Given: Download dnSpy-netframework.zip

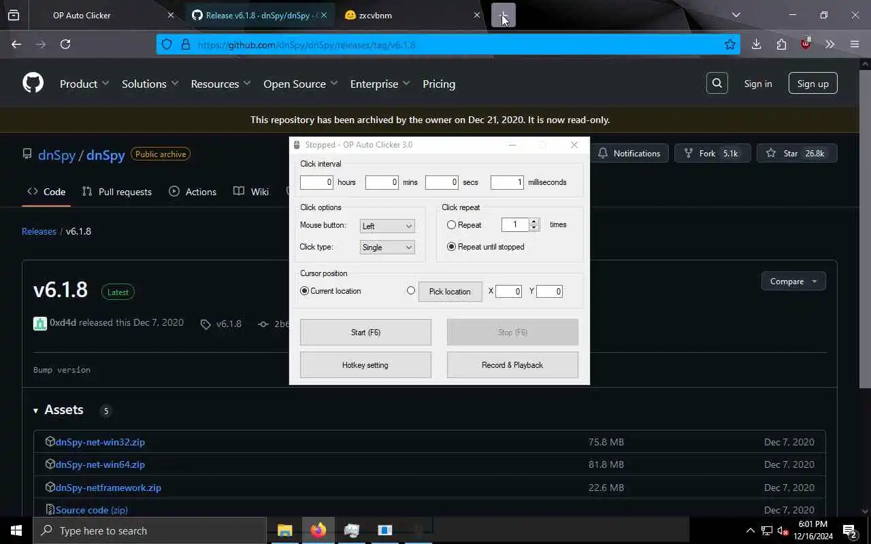Looking at the screenshot, I should pyautogui.click(x=108, y=488).
